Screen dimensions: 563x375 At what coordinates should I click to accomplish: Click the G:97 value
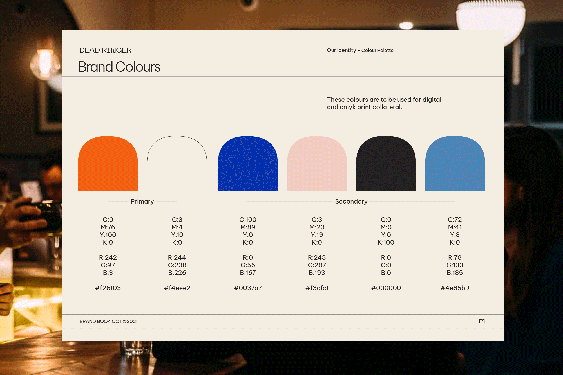(x=108, y=265)
